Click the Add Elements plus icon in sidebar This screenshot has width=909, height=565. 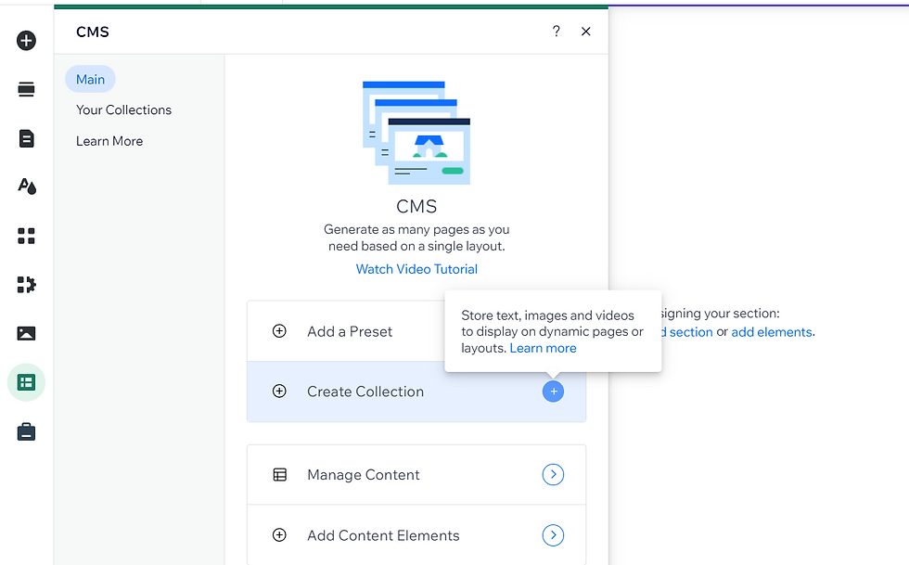coord(26,41)
